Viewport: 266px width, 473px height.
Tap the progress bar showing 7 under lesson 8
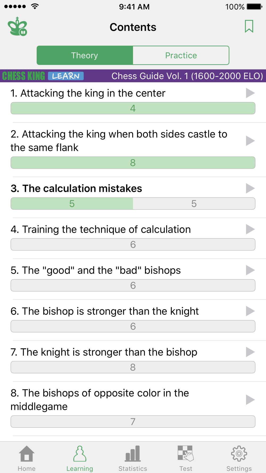(133, 422)
